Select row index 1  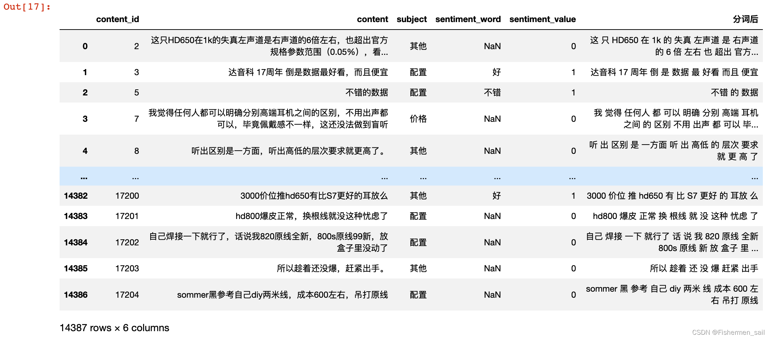coord(85,72)
